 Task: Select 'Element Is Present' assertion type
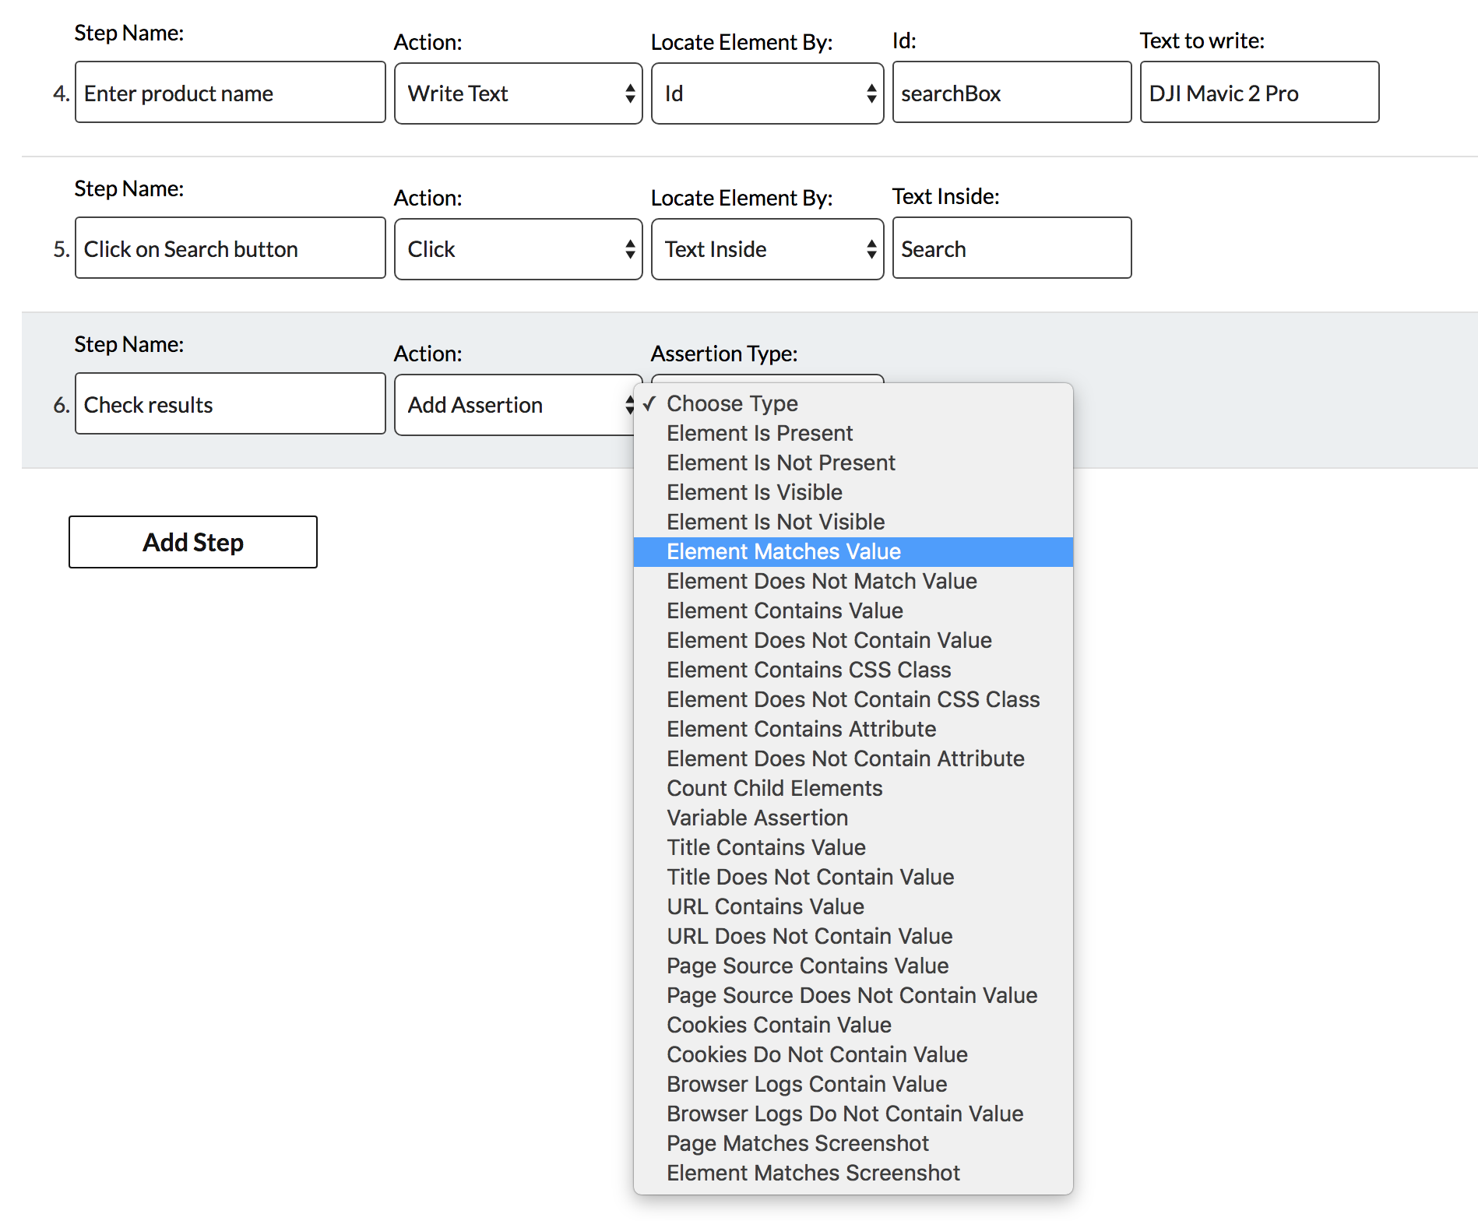pos(853,433)
